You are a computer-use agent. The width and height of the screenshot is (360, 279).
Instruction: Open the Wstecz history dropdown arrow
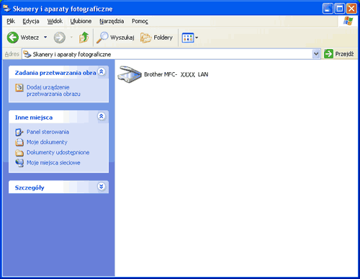click(x=45, y=37)
